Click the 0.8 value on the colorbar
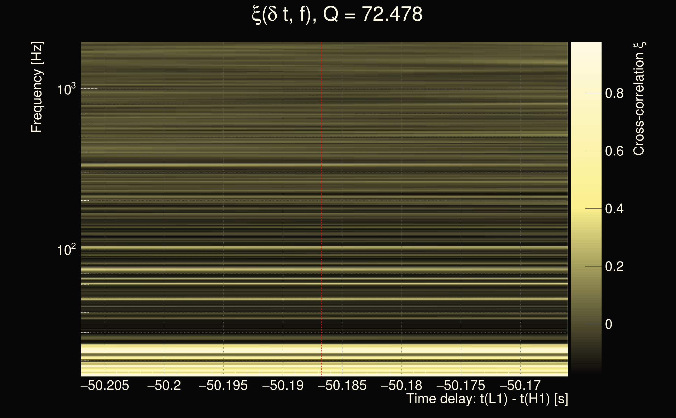Viewport: 676px width, 418px height. [x=614, y=94]
